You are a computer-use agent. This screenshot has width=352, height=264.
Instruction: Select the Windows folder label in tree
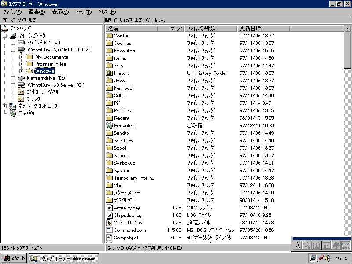pos(45,71)
